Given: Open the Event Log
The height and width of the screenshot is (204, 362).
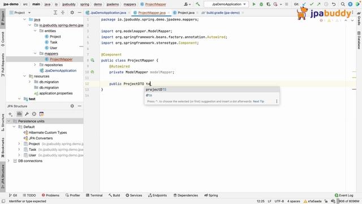Looking at the screenshot, I should [344, 195].
